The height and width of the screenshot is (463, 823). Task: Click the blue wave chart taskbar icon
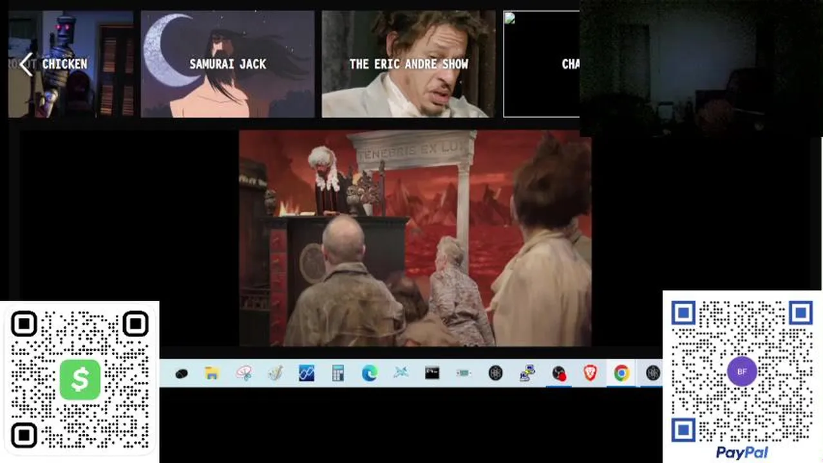click(307, 373)
